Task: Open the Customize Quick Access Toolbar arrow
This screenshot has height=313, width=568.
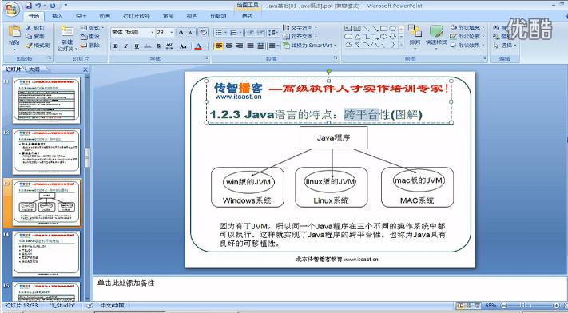Action: (66, 6)
